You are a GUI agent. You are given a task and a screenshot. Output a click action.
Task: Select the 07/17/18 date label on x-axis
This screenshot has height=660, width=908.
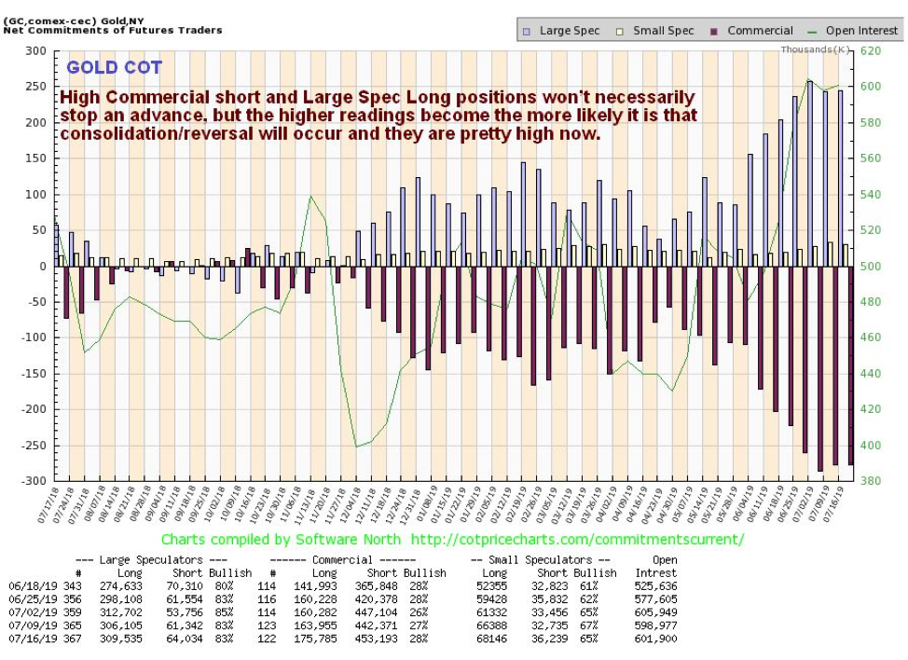[x=48, y=505]
